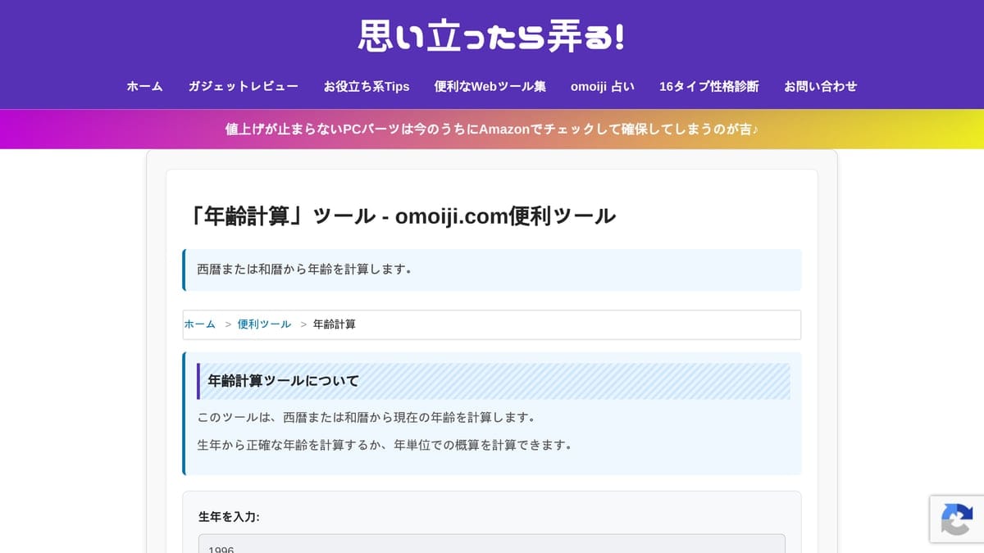Click the 便利ツール breadcrumb link
This screenshot has height=553, width=984.
pos(264,324)
